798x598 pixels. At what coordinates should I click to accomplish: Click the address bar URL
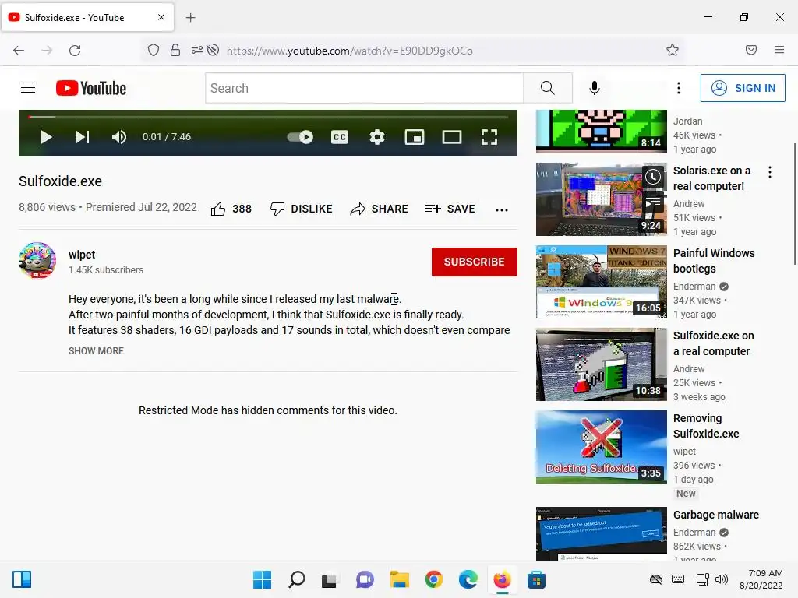pyautogui.click(x=350, y=51)
